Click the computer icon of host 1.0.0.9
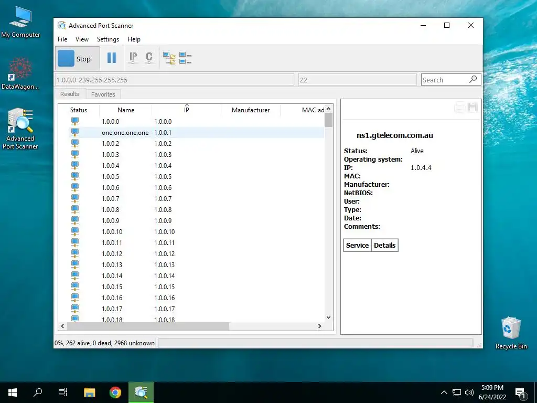Viewport: 537px width, 403px height. pyautogui.click(x=74, y=220)
